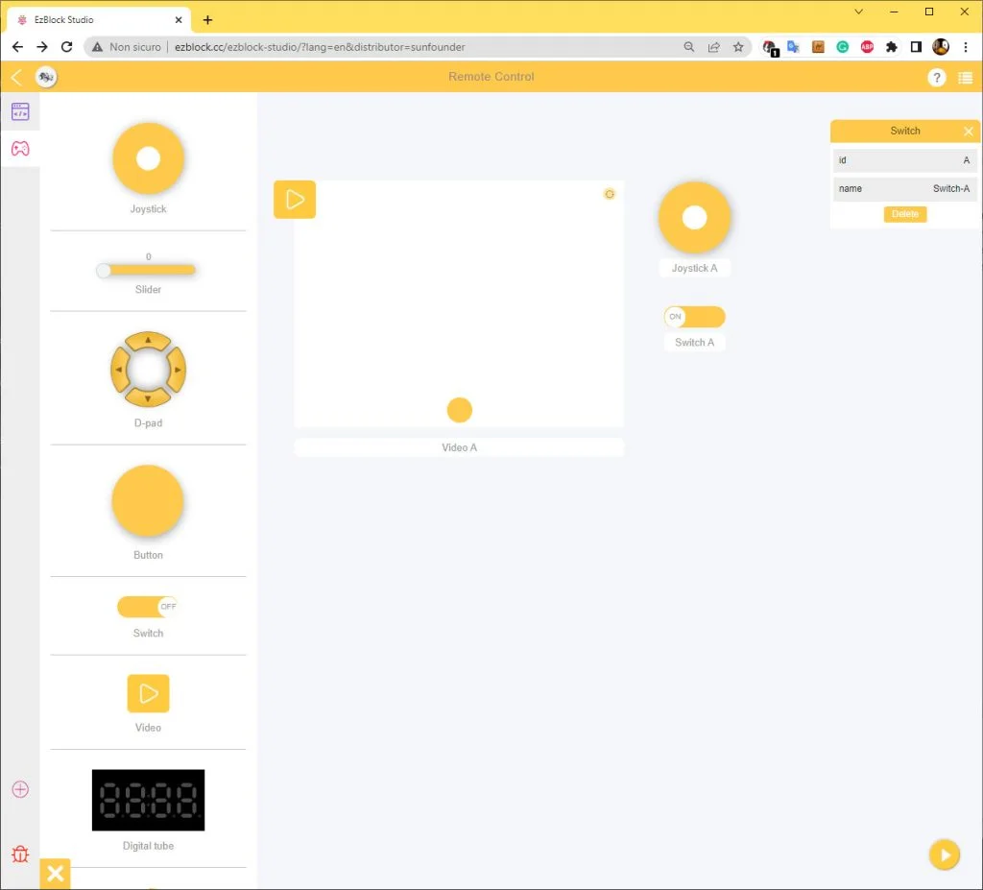983x890 pixels.
Task: Click the Video widget icon in palette
Action: 148,693
